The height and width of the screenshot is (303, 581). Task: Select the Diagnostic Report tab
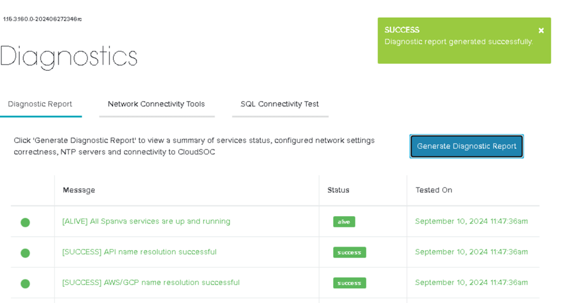[40, 104]
